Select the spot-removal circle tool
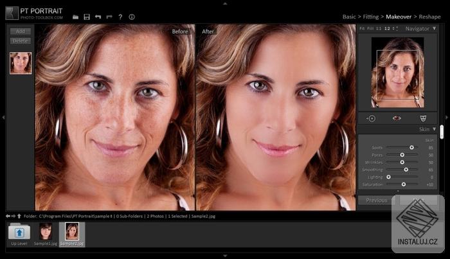 point(371,118)
